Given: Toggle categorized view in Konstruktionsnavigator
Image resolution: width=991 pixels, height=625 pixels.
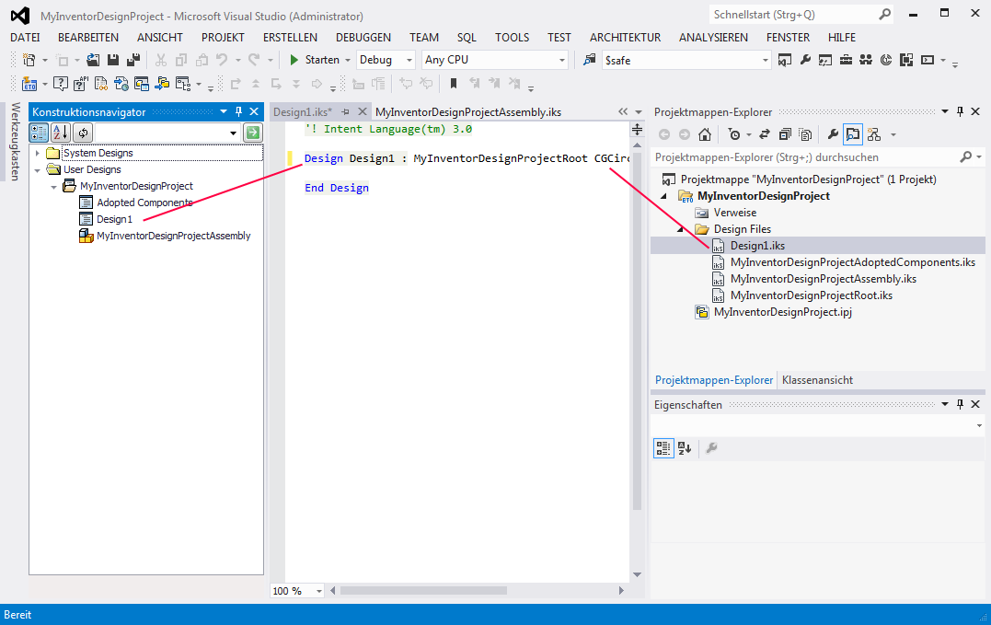Looking at the screenshot, I should [40, 133].
